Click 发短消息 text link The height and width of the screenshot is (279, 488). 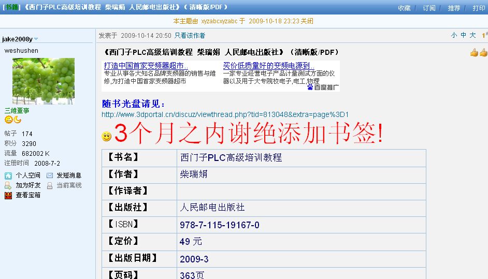pyautogui.click(x=69, y=175)
